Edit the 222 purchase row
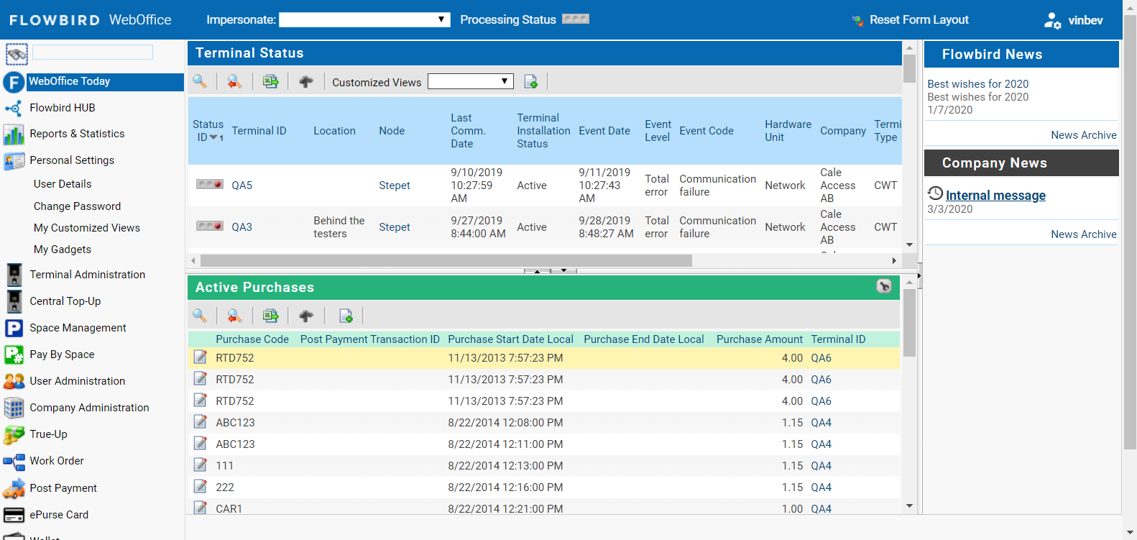The image size is (1137, 540). pyautogui.click(x=201, y=487)
